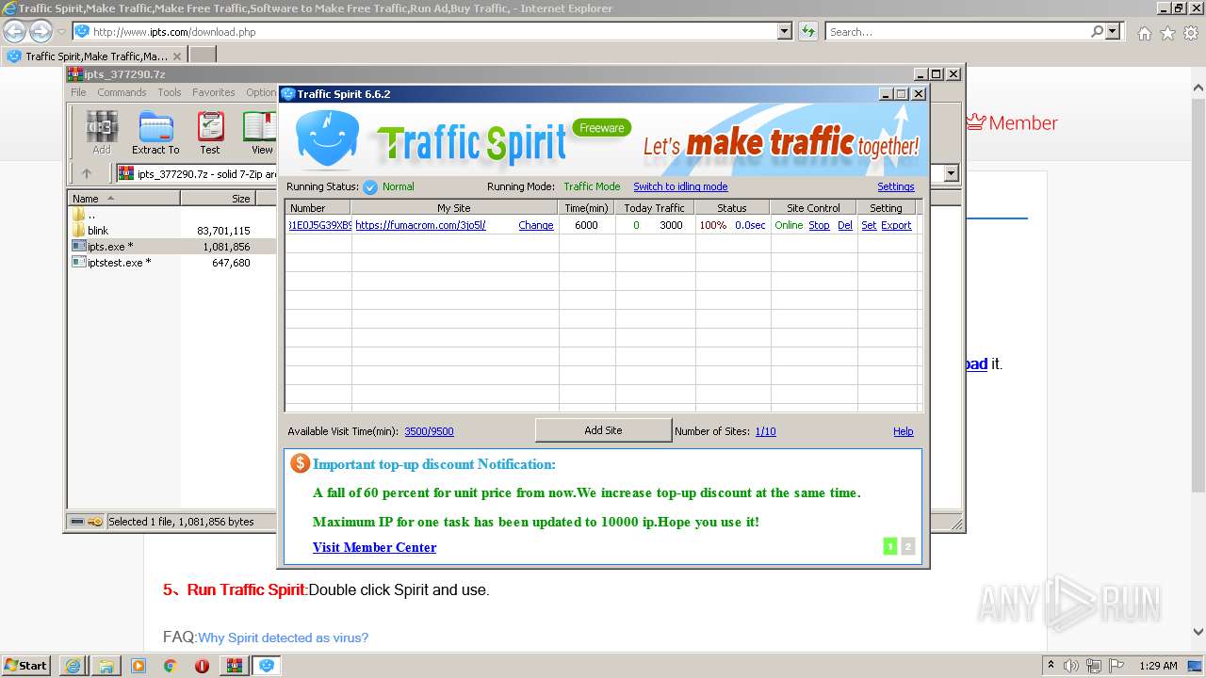Open IE search provider dropdown arrow

1114,31
